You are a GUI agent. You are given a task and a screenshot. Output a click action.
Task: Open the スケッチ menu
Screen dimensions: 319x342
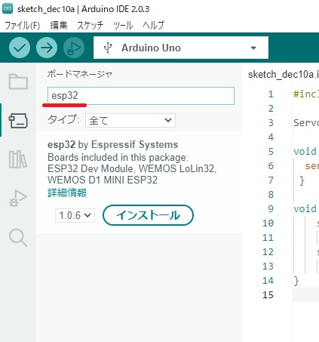coord(90,25)
